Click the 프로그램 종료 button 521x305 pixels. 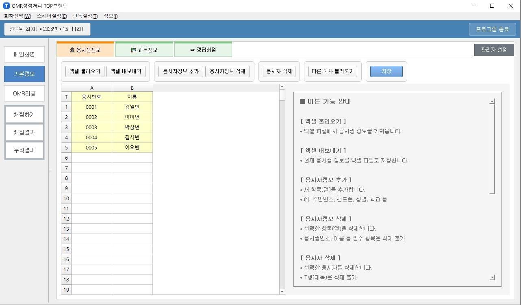coord(492,29)
